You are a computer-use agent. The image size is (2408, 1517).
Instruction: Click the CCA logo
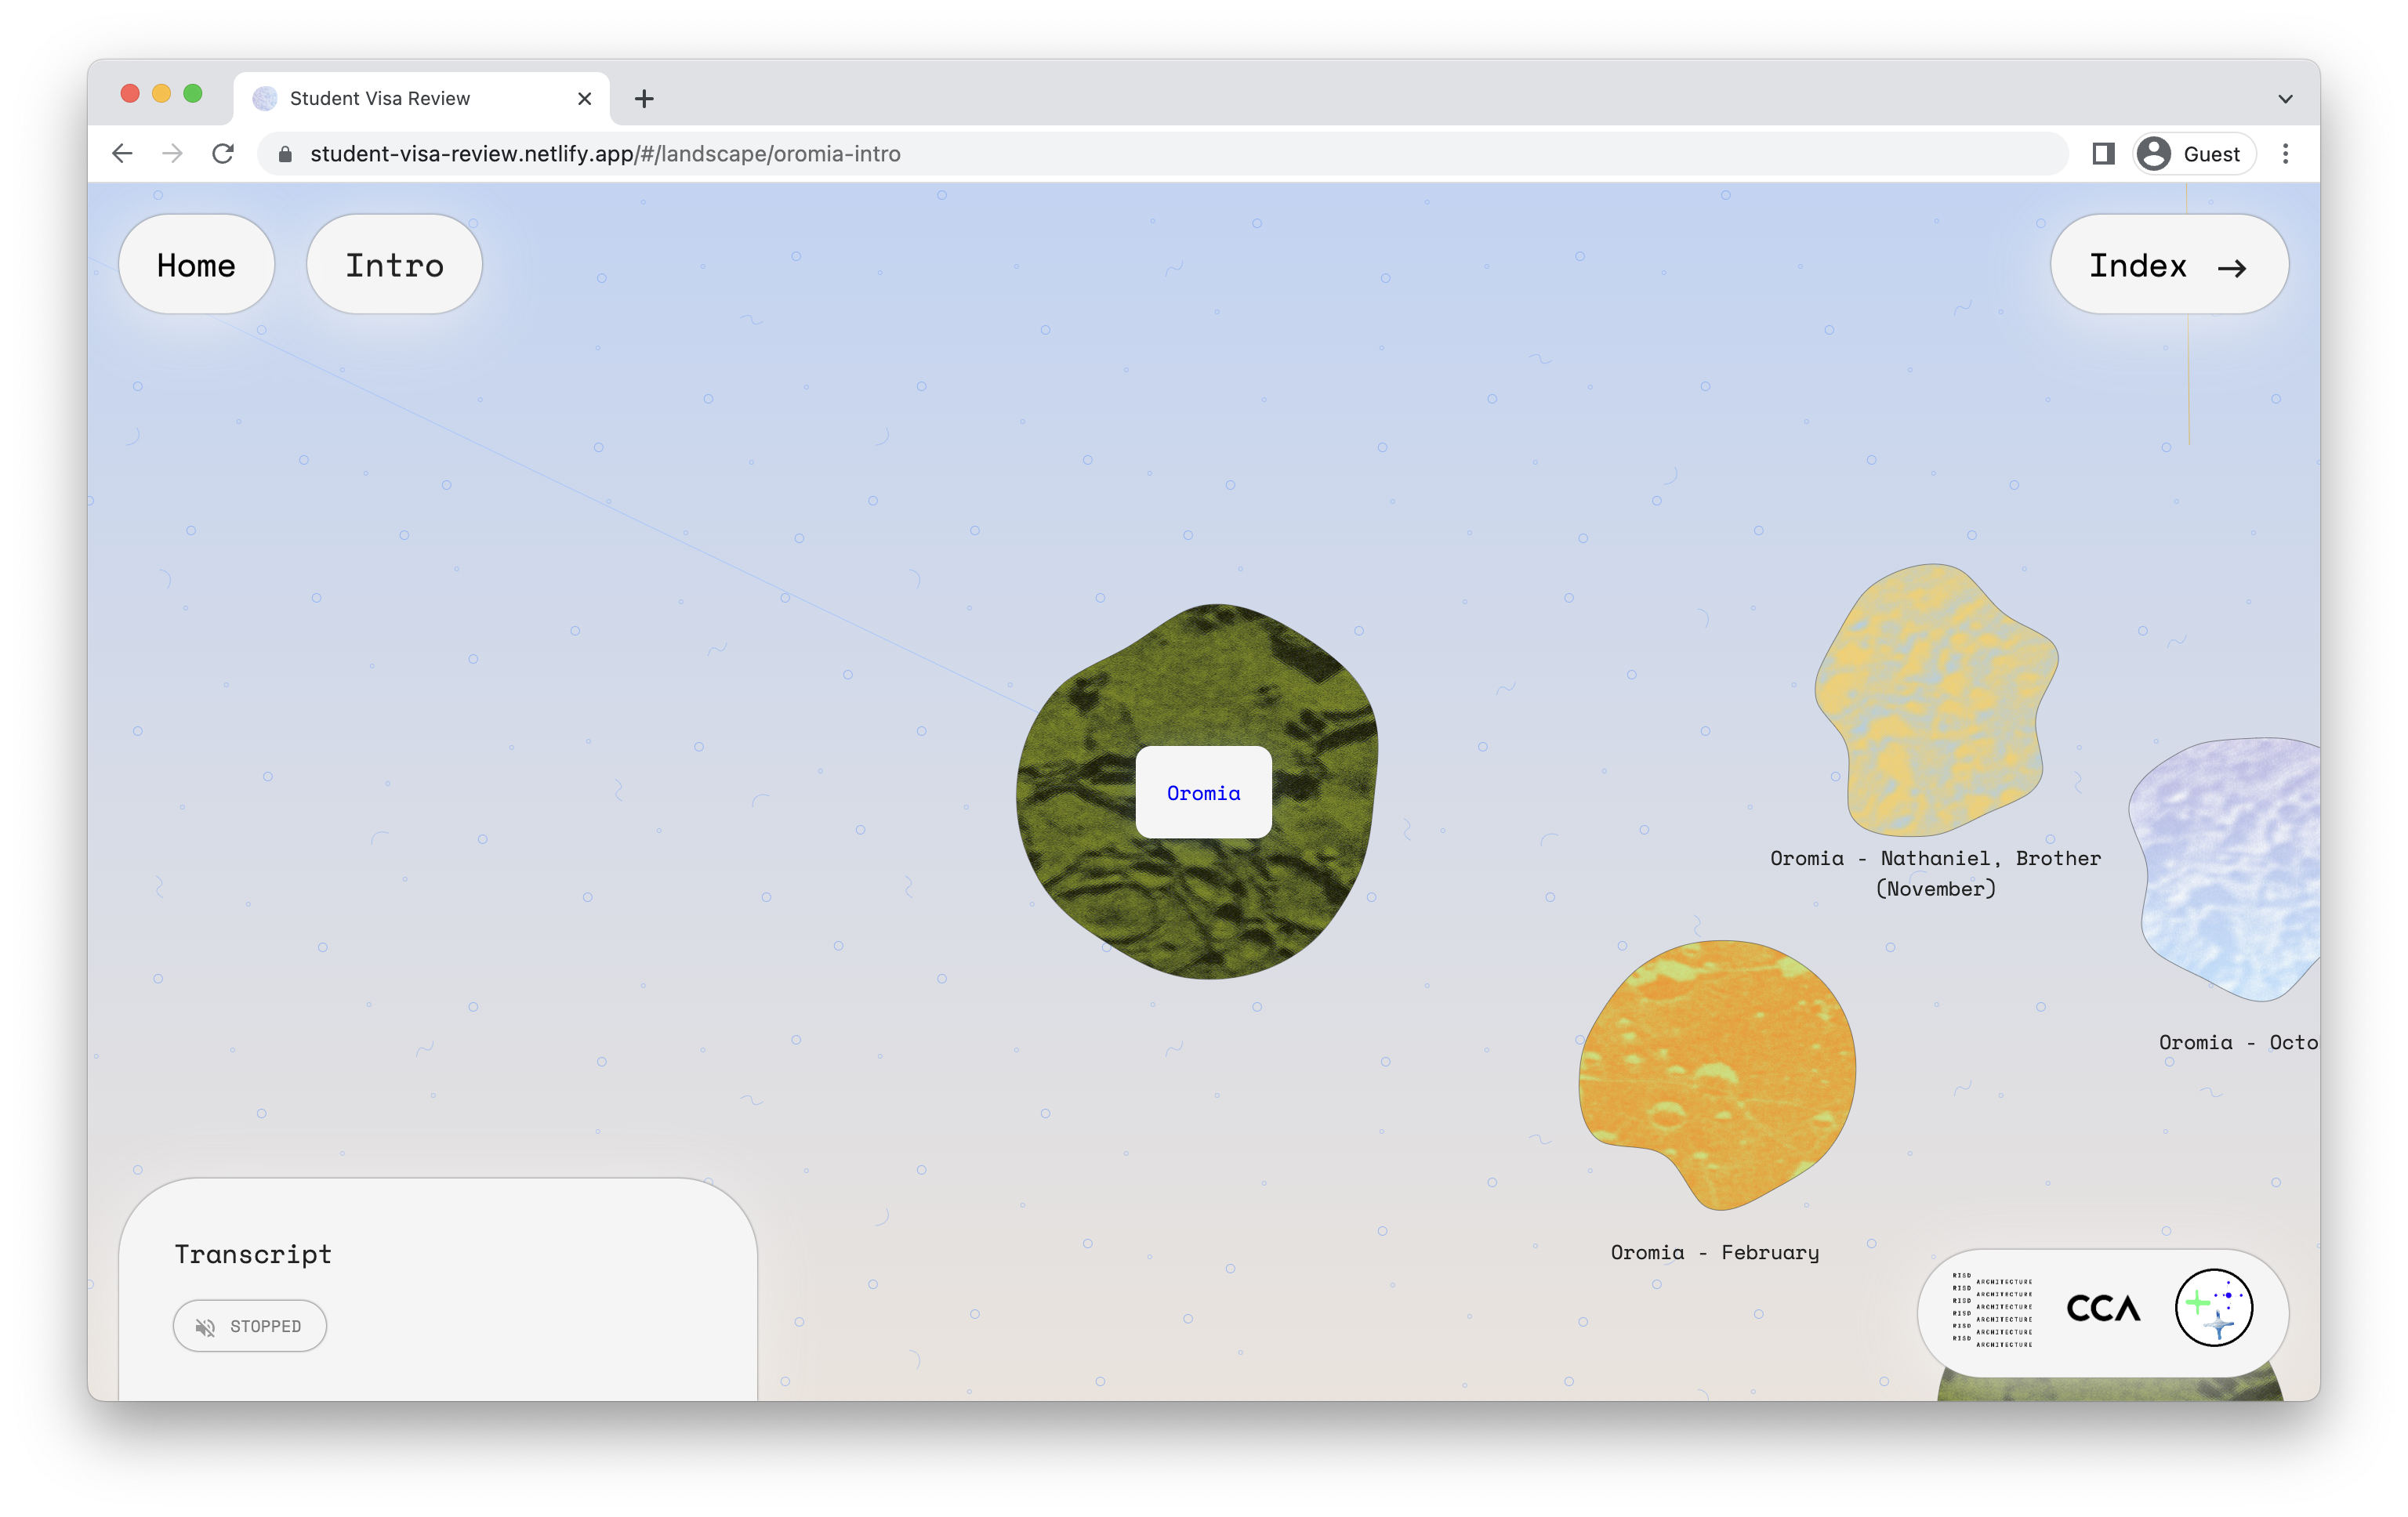coord(2102,1308)
